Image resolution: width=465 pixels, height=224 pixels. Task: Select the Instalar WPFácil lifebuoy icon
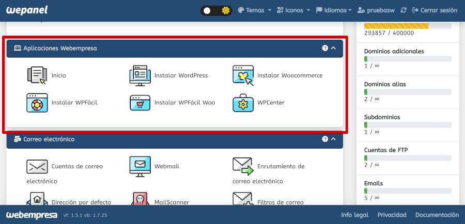pos(37,103)
